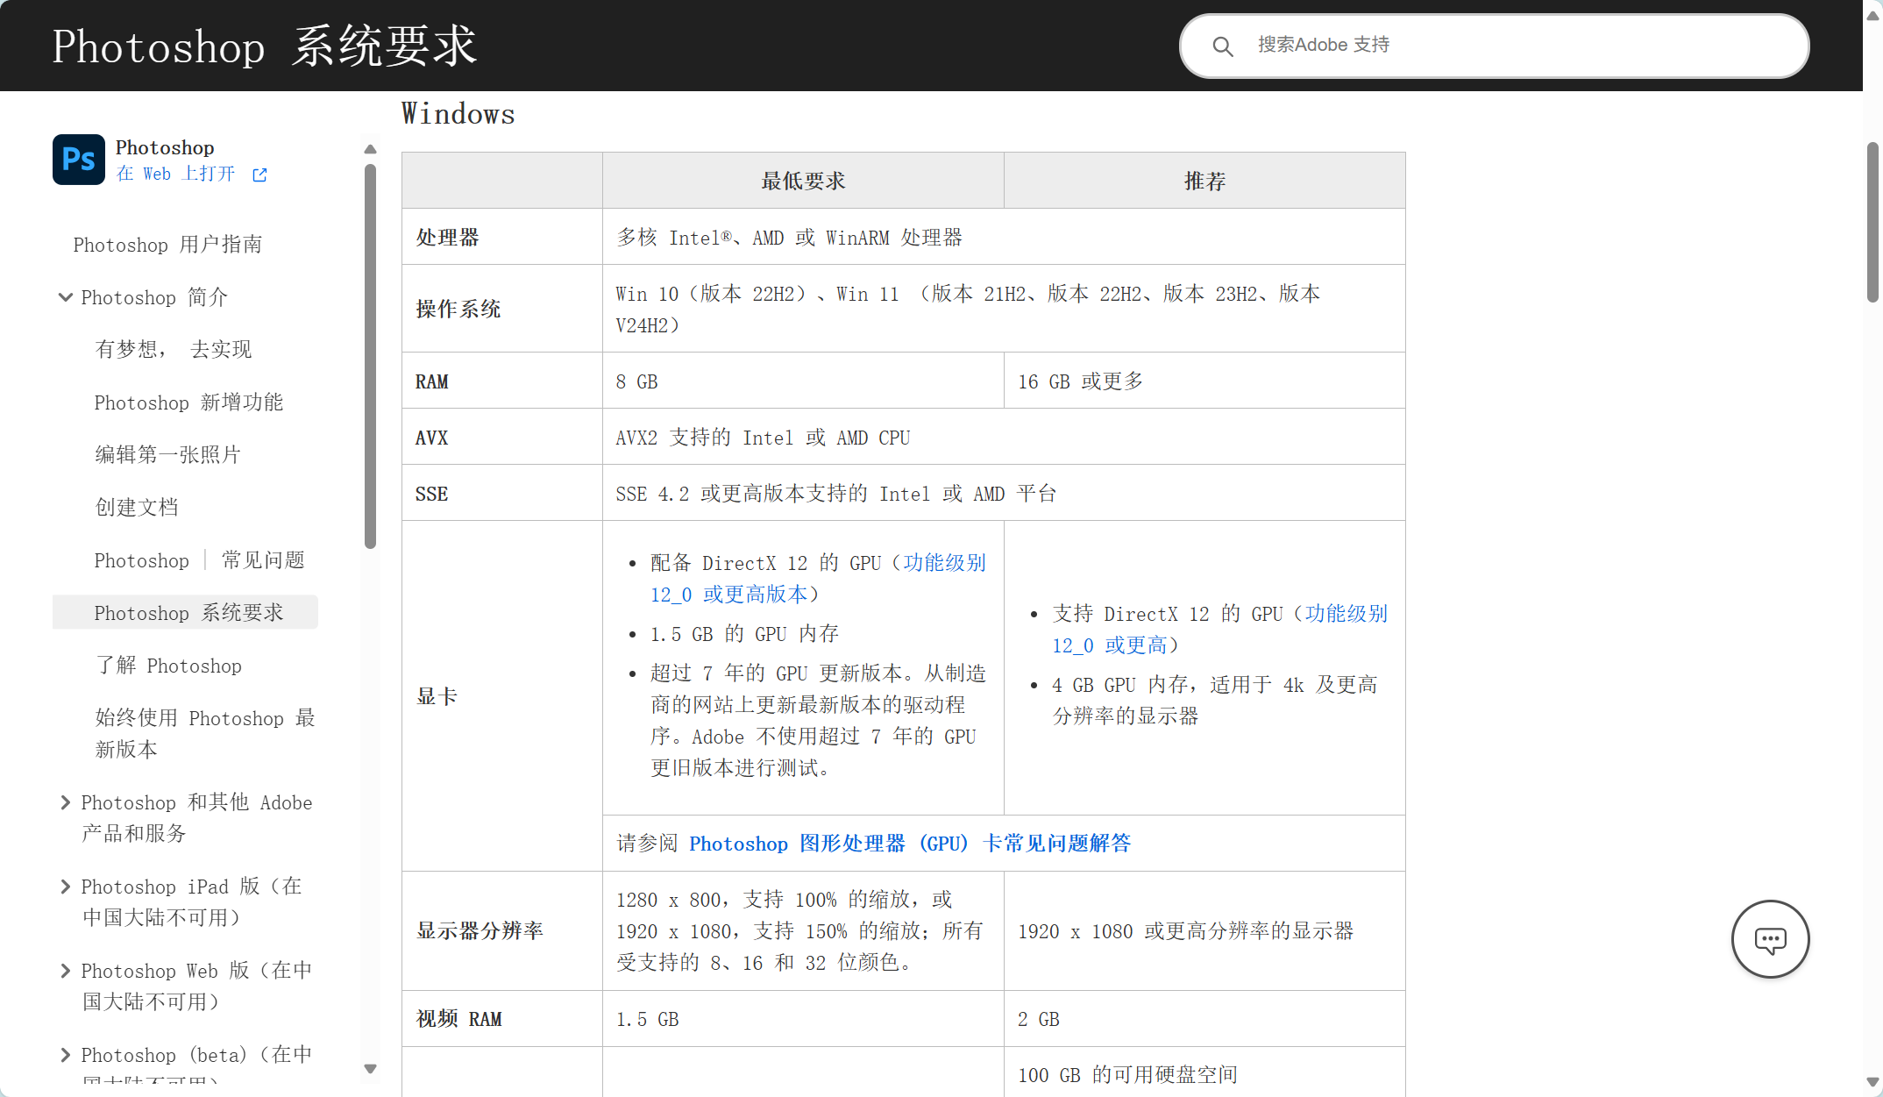Expand the Photoshop Web 版 chevron

(65, 971)
